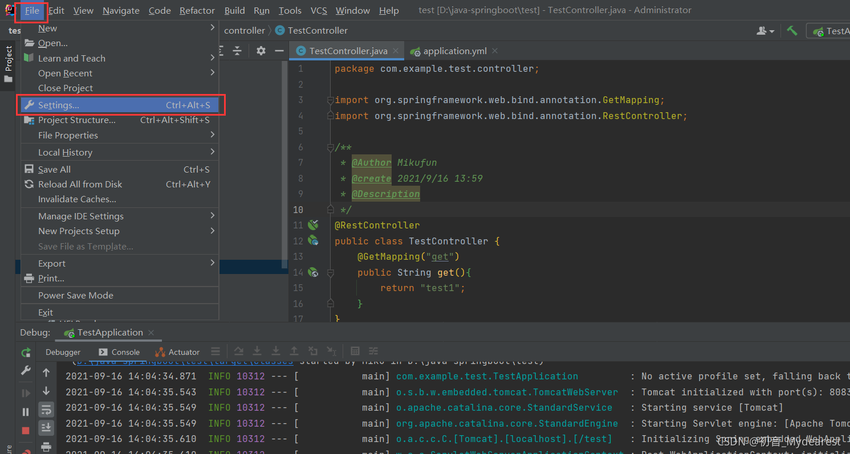Screen dimensions: 850x454
Task: Open the Build menu
Action: (x=235, y=11)
